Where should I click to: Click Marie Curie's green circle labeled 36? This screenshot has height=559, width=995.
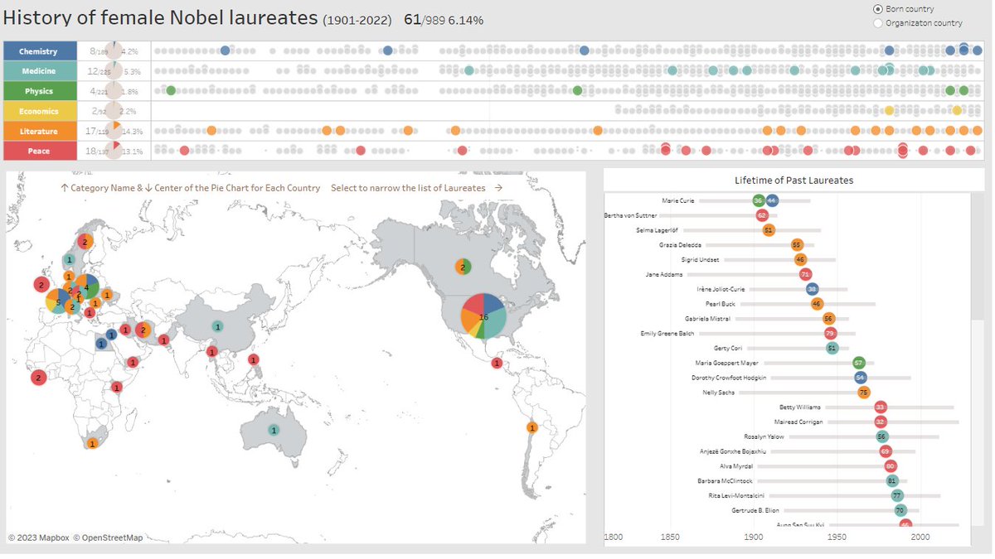[758, 200]
